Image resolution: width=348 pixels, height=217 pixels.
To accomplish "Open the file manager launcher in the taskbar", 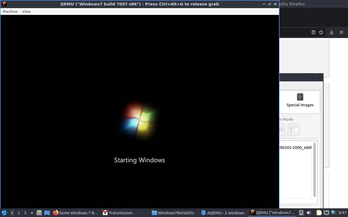I will click(x=39, y=213).
